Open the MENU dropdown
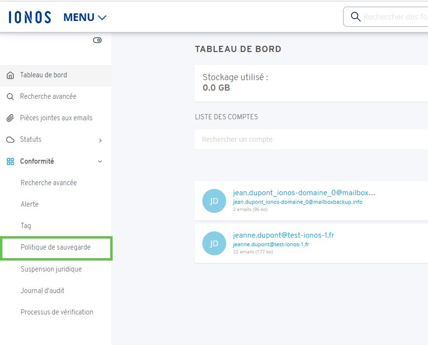Image resolution: width=428 pixels, height=345 pixels. (x=85, y=18)
